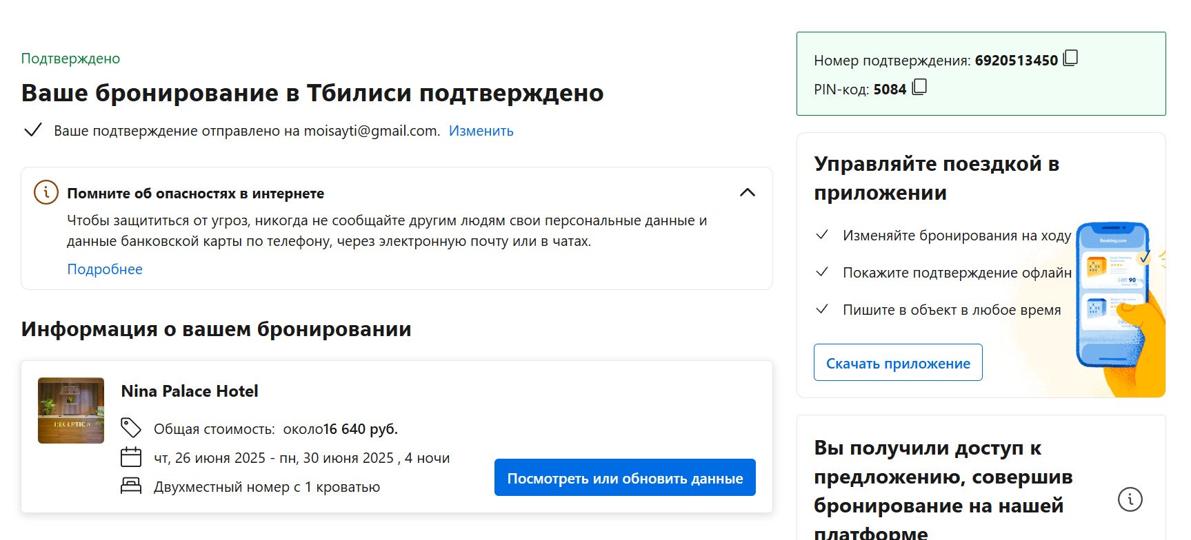Collapse the internet safety warning panel
Screen dimensions: 1191x540
(747, 193)
